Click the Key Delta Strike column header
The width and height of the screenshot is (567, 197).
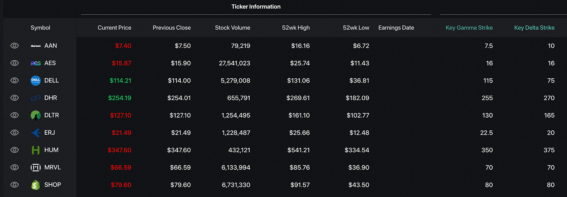tap(534, 28)
